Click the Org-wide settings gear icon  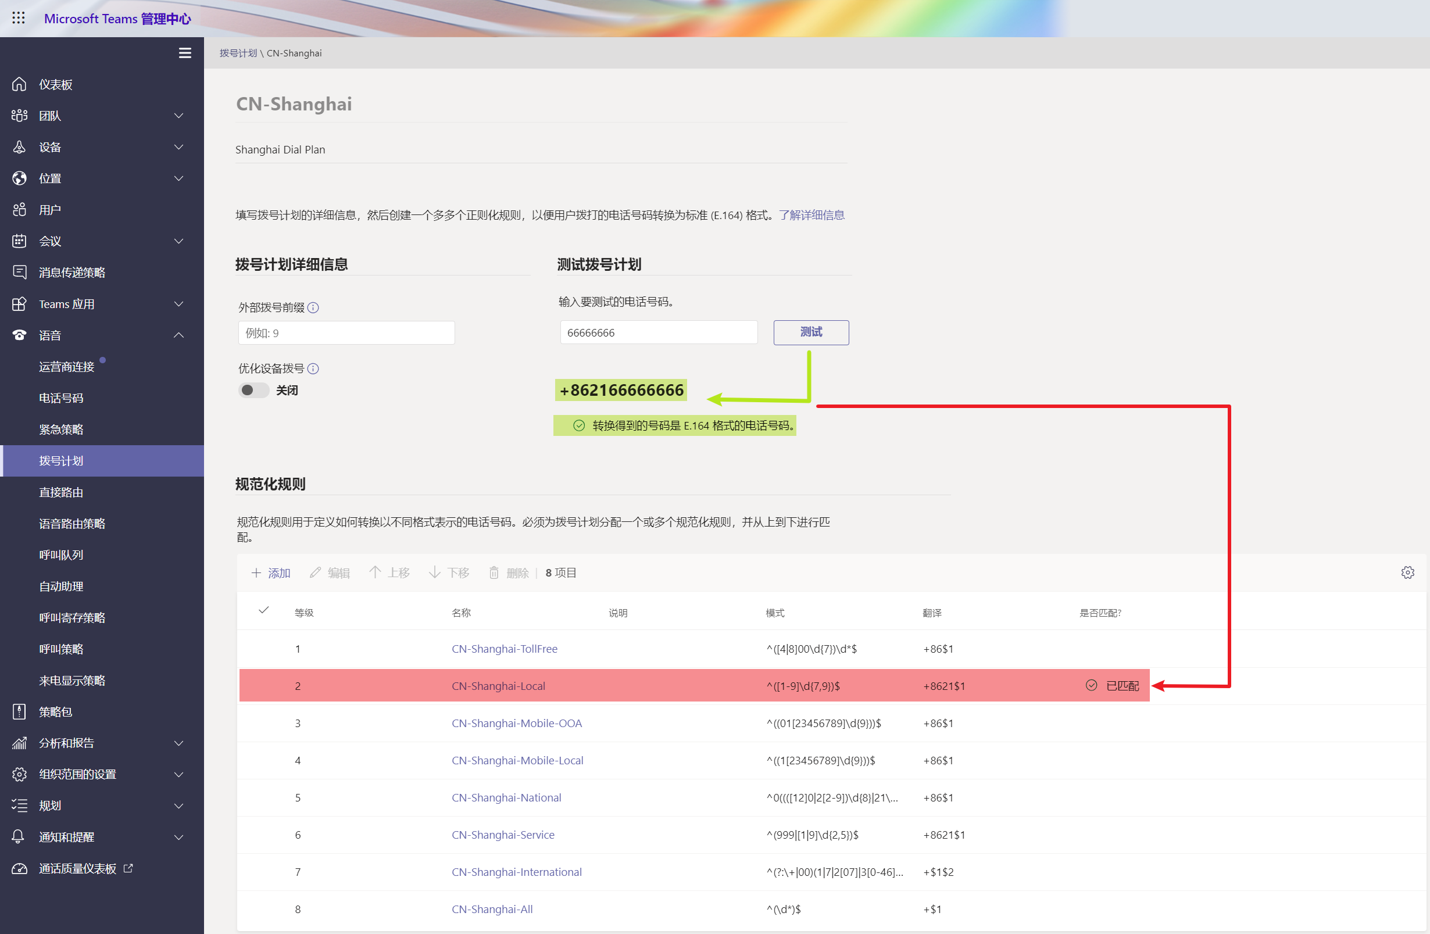click(19, 774)
